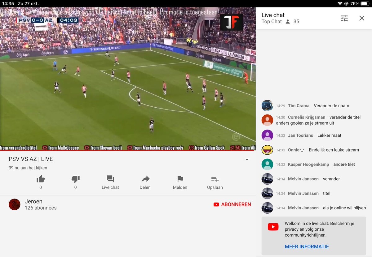Image resolution: width=372 pixels, height=257 pixels.
Task: Share the video via Delen
Action: pyautogui.click(x=145, y=182)
